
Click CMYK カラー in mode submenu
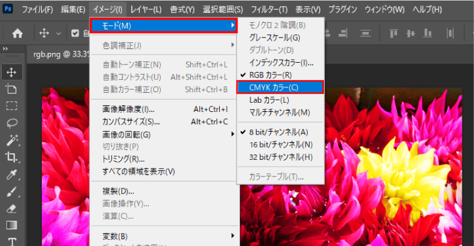coord(275,87)
